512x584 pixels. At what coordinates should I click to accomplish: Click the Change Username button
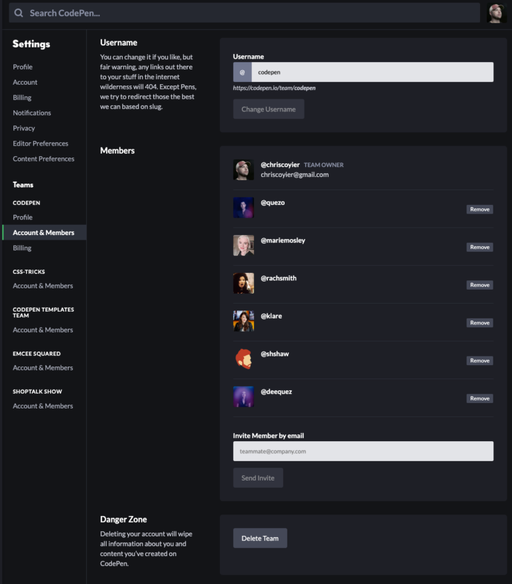tap(268, 109)
